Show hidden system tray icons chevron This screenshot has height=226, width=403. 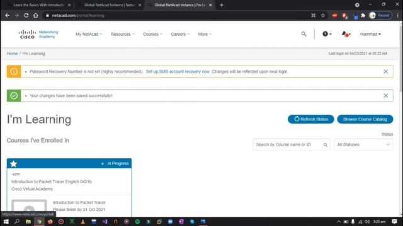[x=339, y=222]
